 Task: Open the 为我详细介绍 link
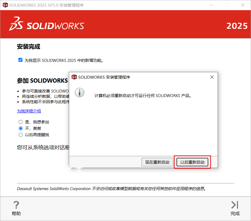[x=29, y=111]
